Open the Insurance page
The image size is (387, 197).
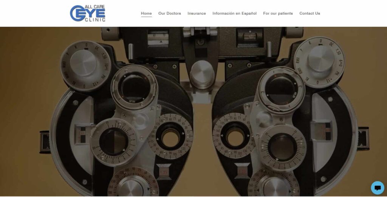click(x=197, y=13)
